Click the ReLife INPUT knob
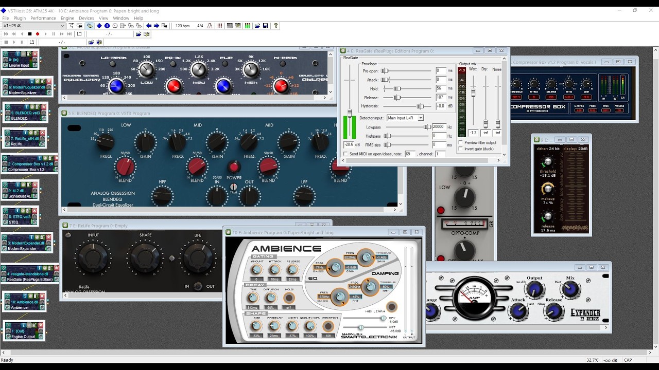Screen dimensions: 659x370 click(93, 258)
